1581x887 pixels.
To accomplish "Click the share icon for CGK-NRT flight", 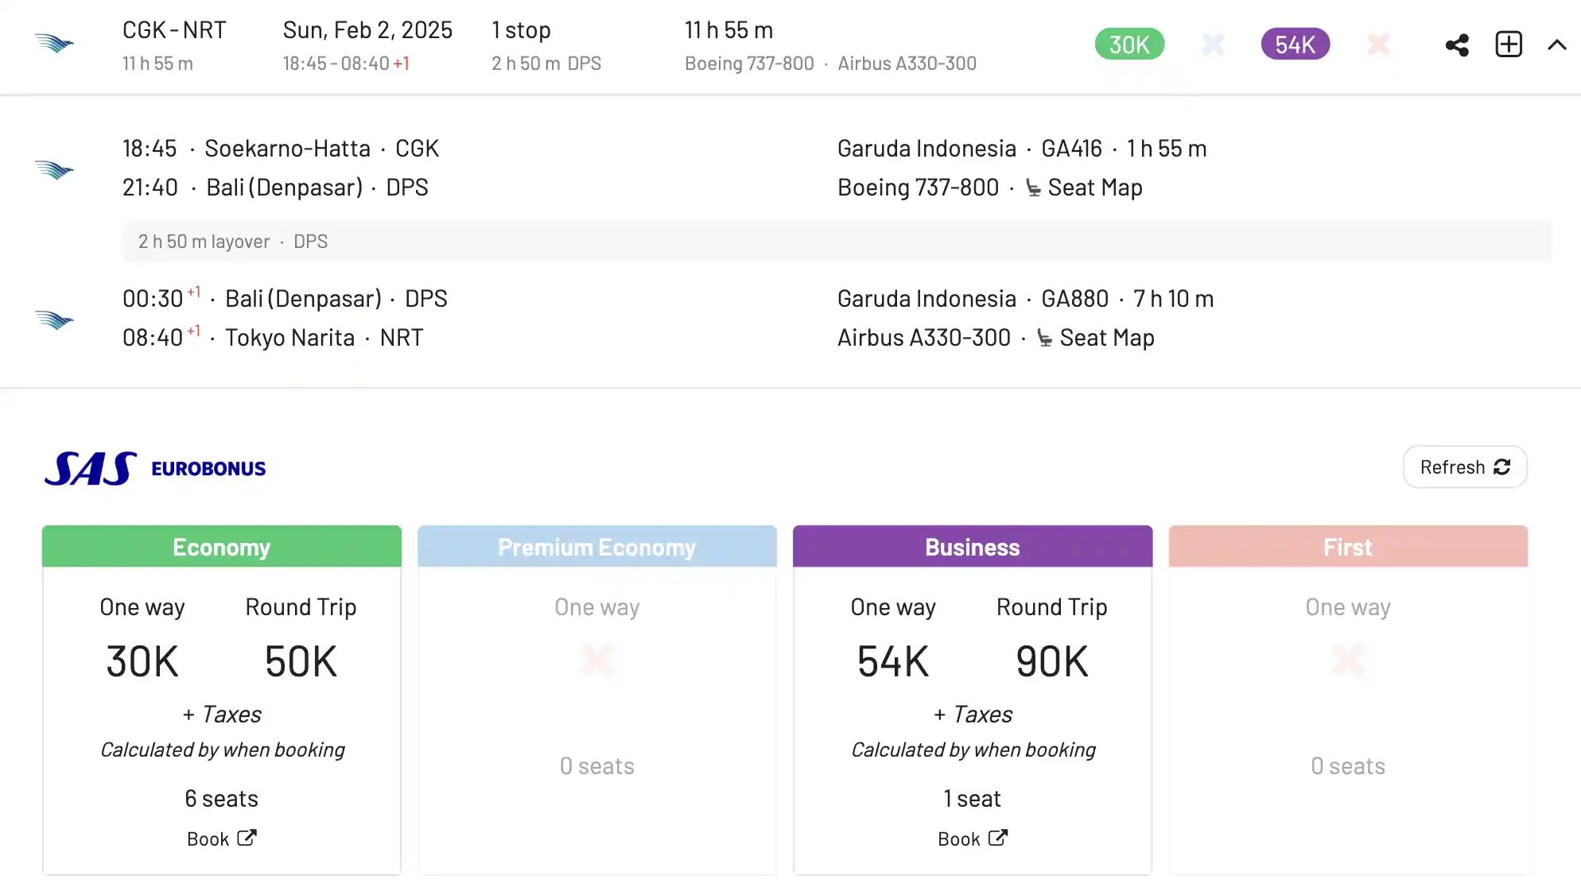I will click(1457, 45).
